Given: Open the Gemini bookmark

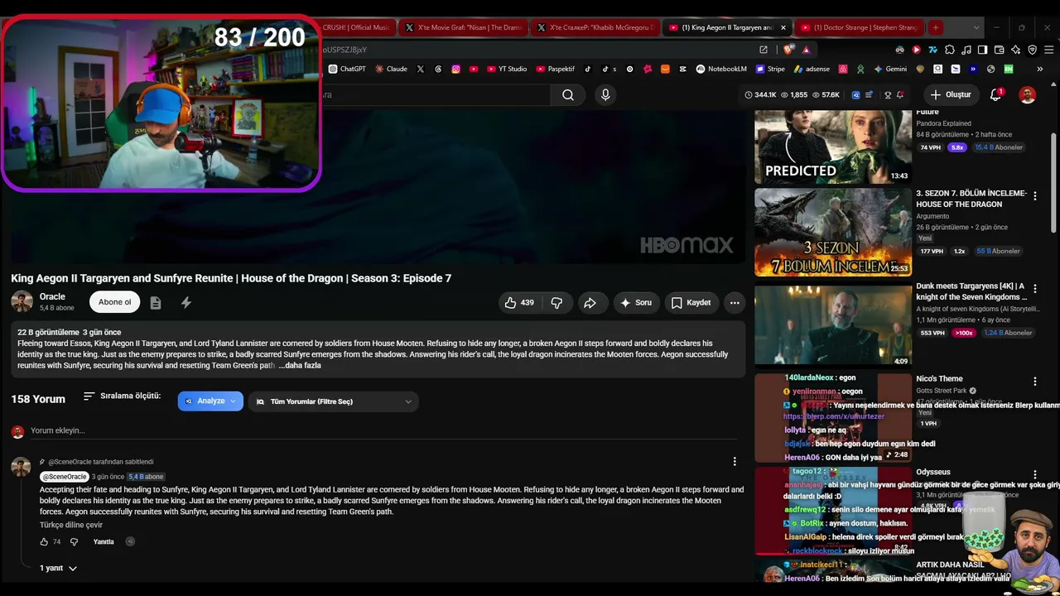Looking at the screenshot, I should click(x=890, y=69).
